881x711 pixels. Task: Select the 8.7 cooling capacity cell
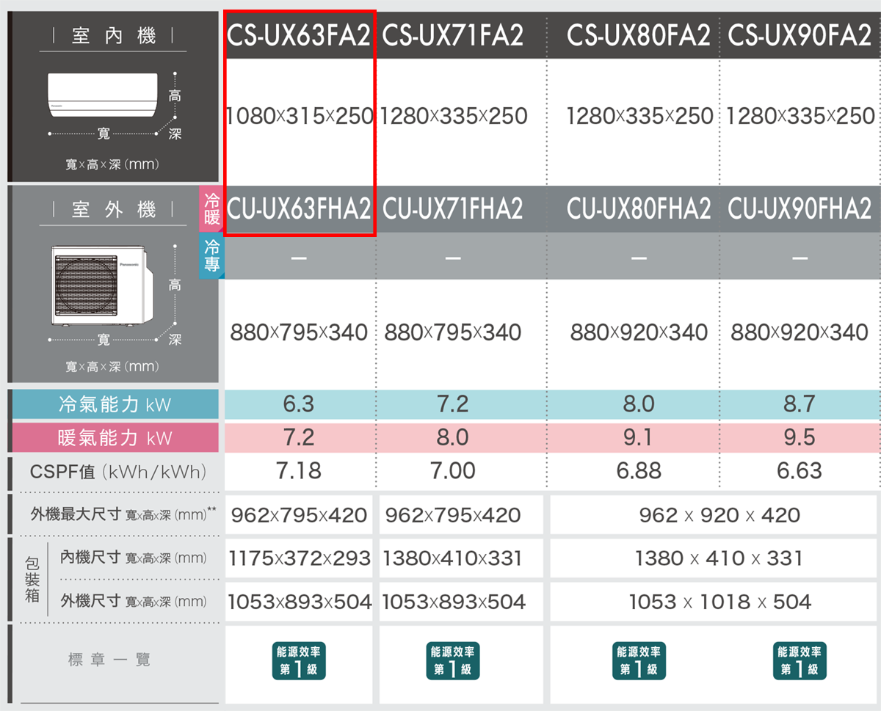click(x=800, y=404)
